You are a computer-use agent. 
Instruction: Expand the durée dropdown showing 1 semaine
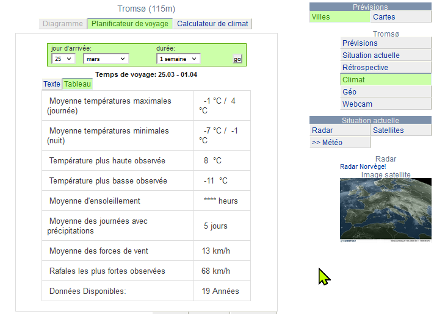[178, 59]
